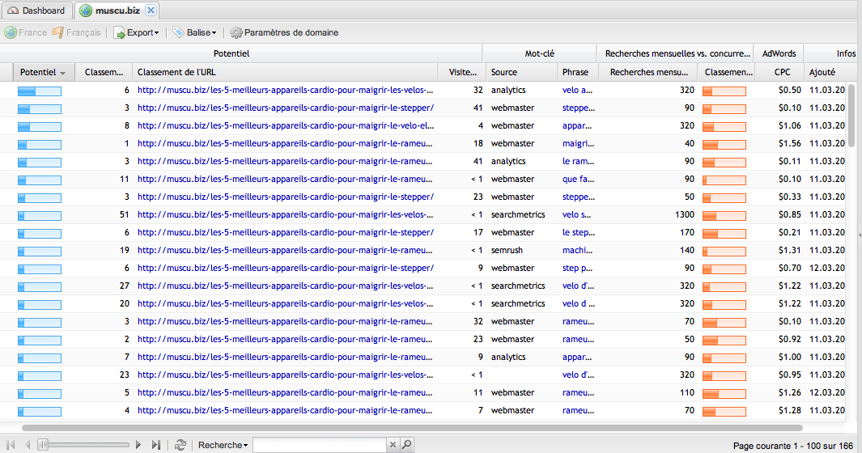The image size is (862, 453).
Task: Click the potential bar in the top row
Action: (40, 91)
